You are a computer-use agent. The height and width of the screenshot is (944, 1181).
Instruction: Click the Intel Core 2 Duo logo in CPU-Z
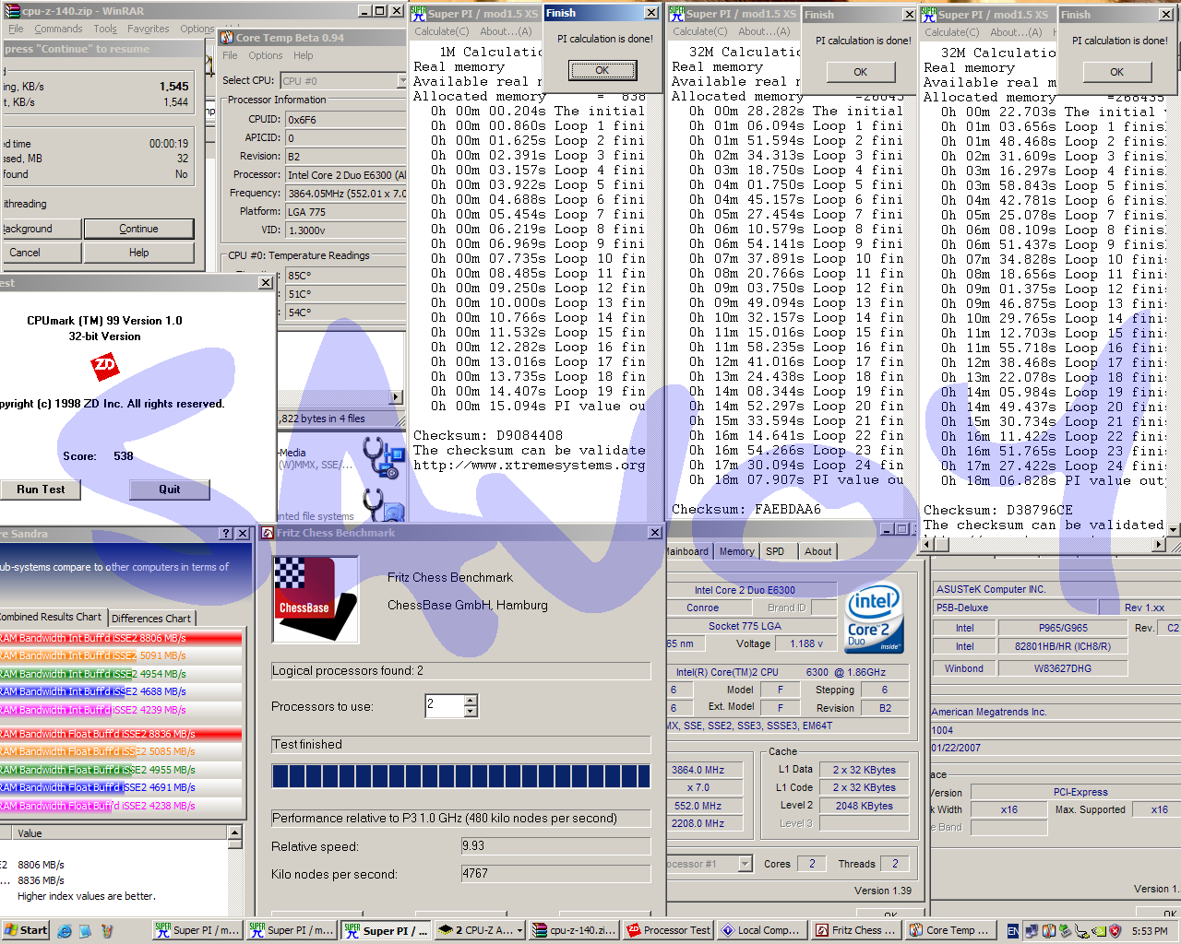coord(873,618)
